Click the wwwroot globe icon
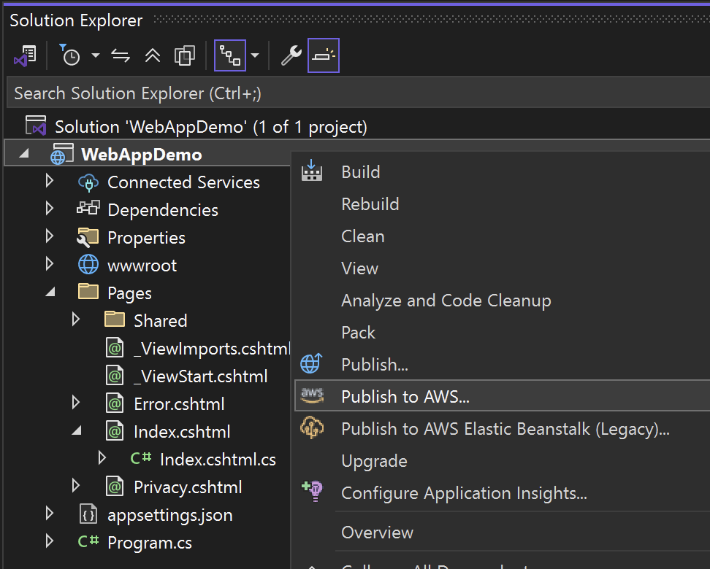Viewport: 710px width, 569px height. click(88, 265)
